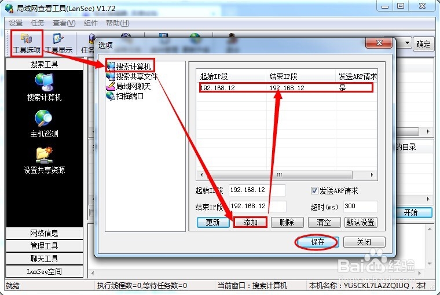Viewport: 440px width, 295px height.
Task: Open 设置共享资源 sidebar tool
Action: click(x=44, y=160)
